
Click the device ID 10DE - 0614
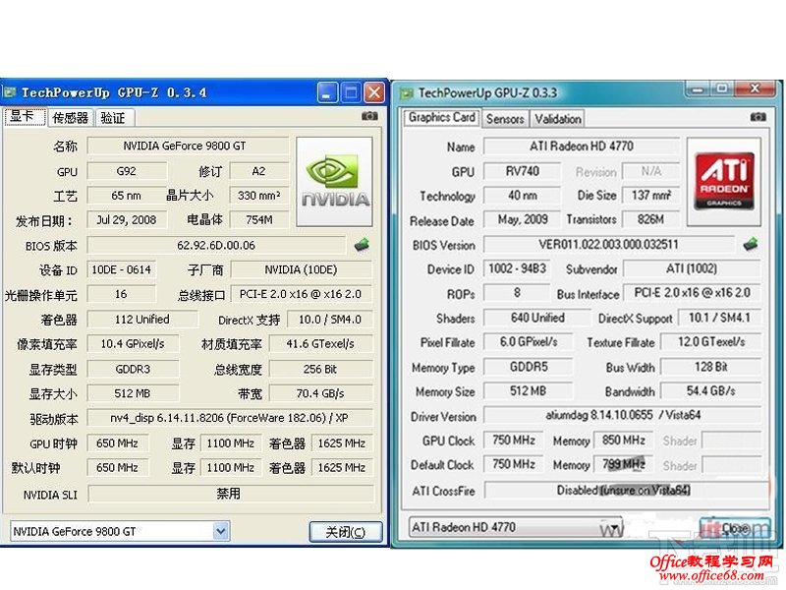121,269
